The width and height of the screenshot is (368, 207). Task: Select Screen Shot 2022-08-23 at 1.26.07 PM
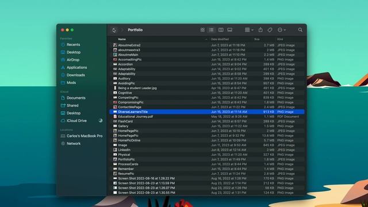click(x=207, y=188)
